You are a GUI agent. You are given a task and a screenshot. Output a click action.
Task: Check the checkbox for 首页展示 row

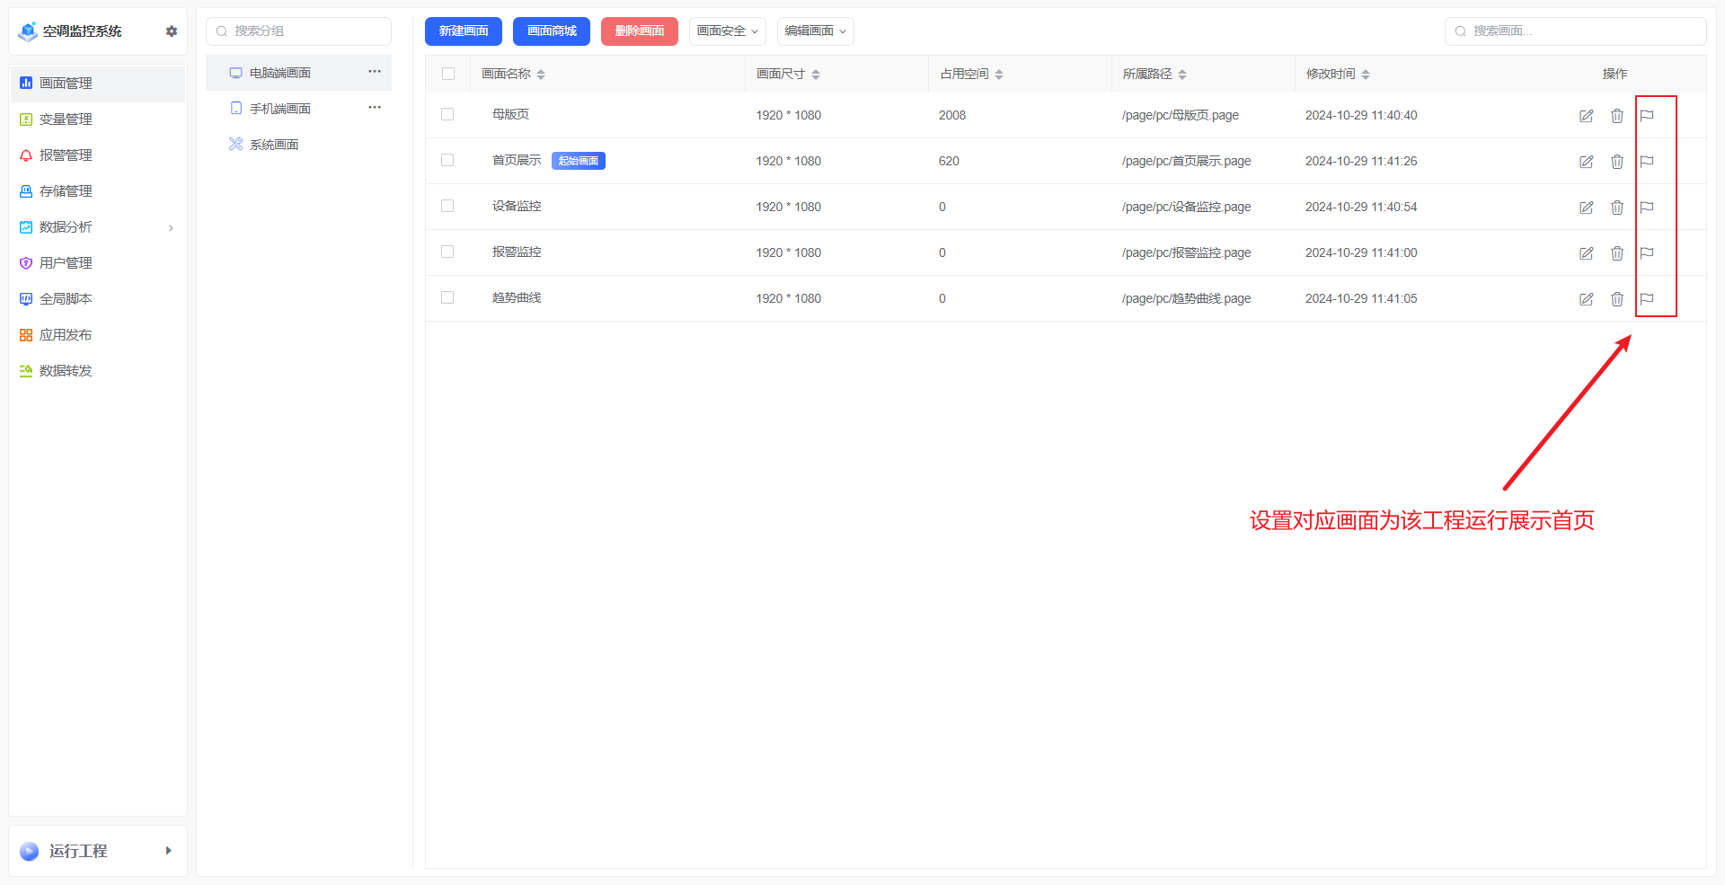[447, 160]
